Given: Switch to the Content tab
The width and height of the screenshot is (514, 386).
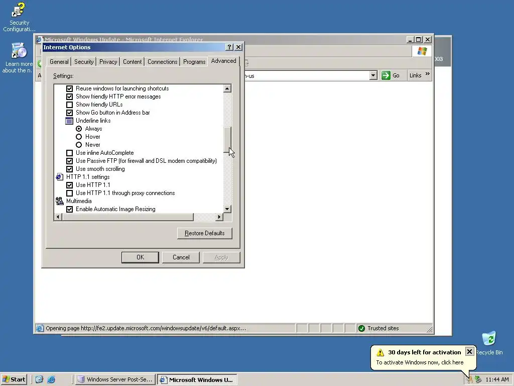Looking at the screenshot, I should tap(133, 62).
